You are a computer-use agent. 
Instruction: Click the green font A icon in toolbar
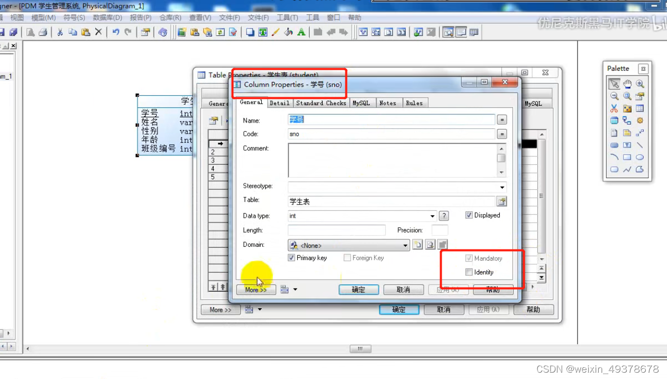(x=301, y=32)
